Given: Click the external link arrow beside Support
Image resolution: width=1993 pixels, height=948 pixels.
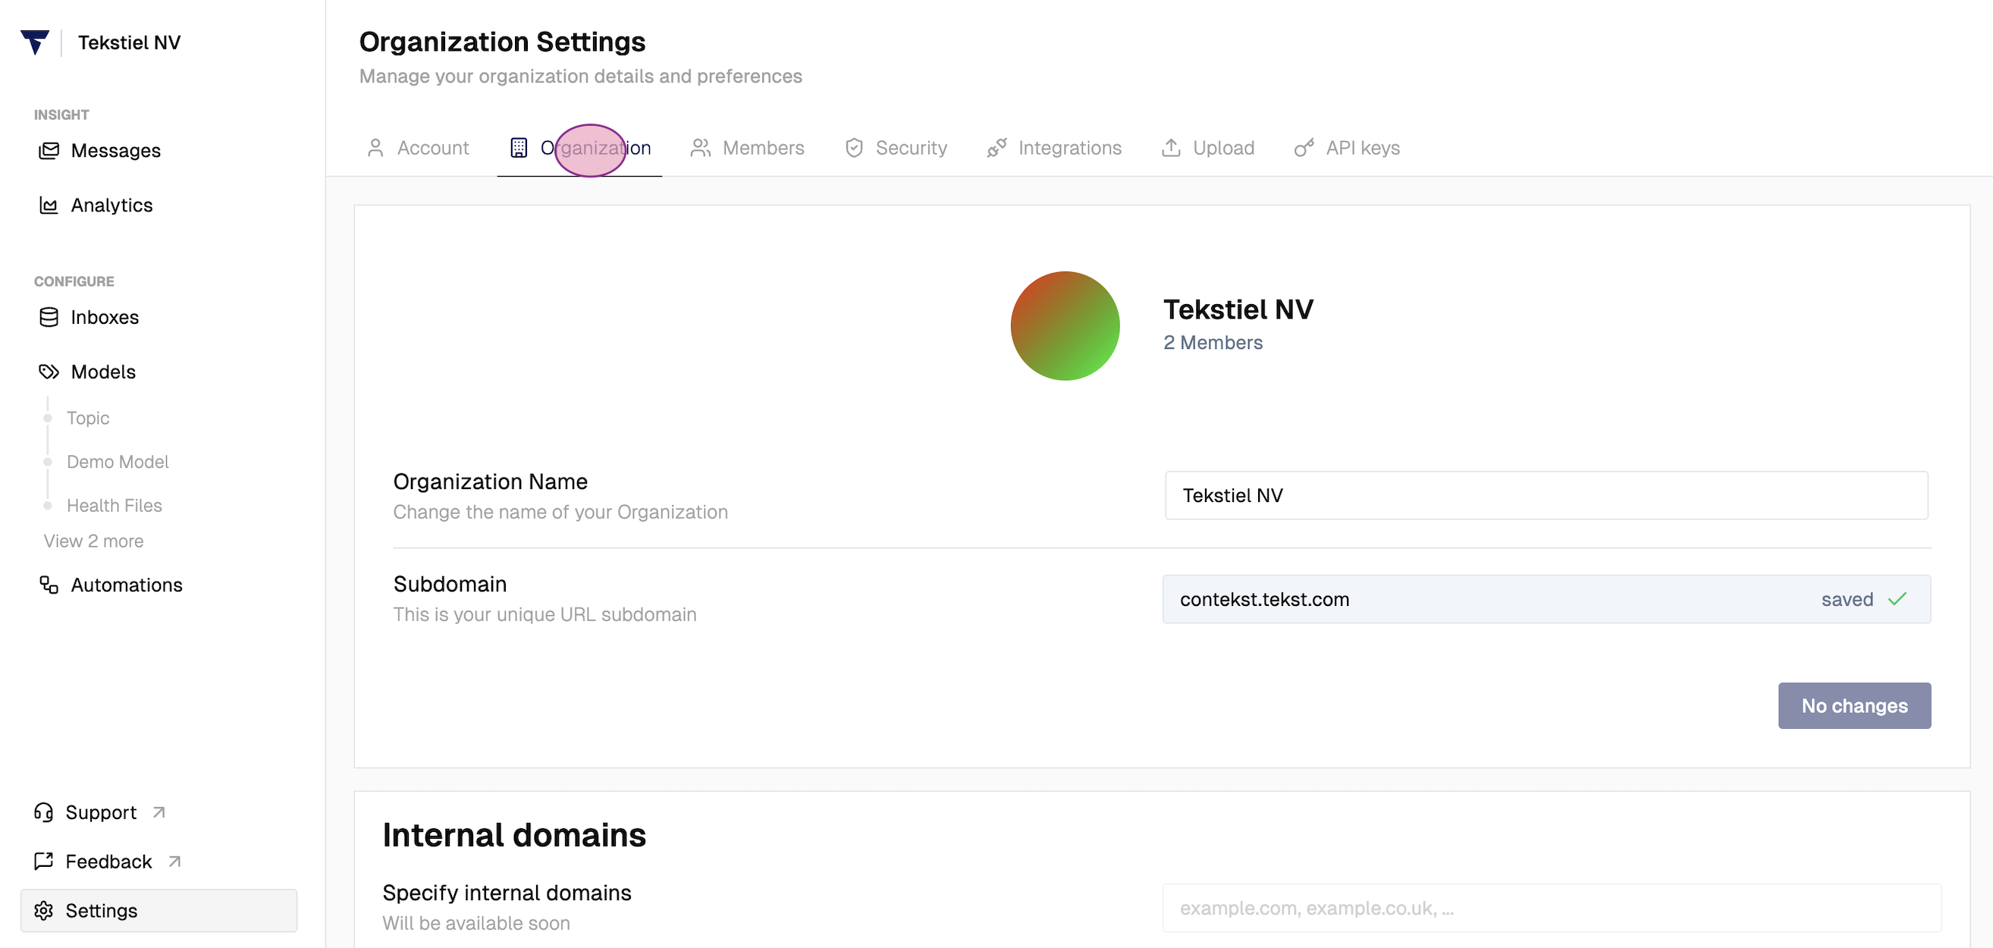Looking at the screenshot, I should pyautogui.click(x=158, y=812).
